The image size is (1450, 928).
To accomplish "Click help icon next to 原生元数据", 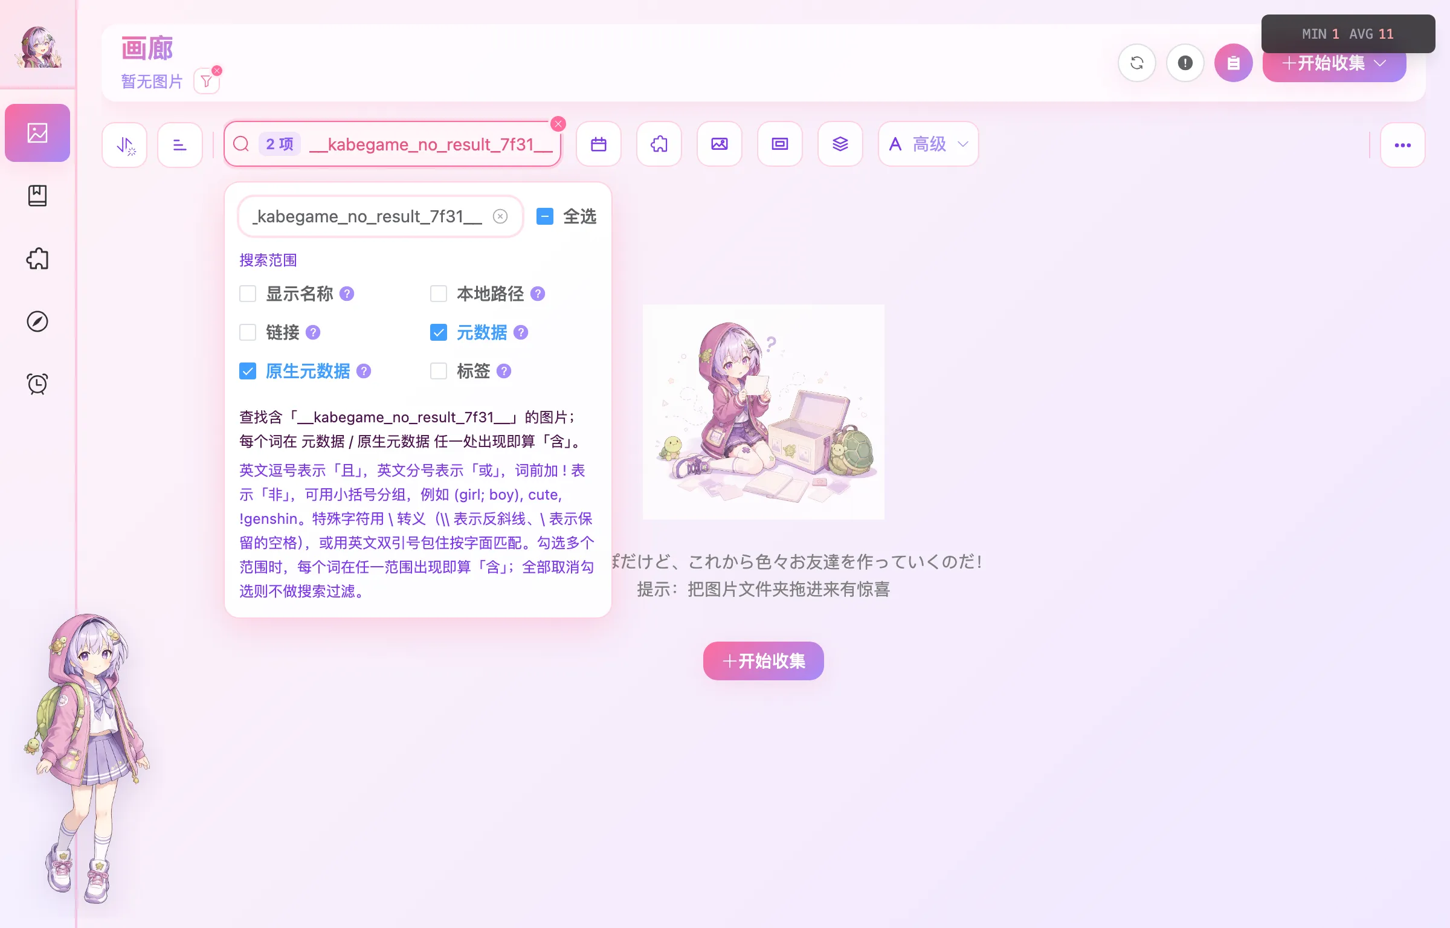I will pyautogui.click(x=364, y=371).
